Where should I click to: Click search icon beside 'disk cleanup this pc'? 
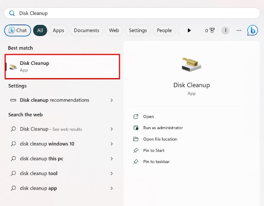(13, 159)
